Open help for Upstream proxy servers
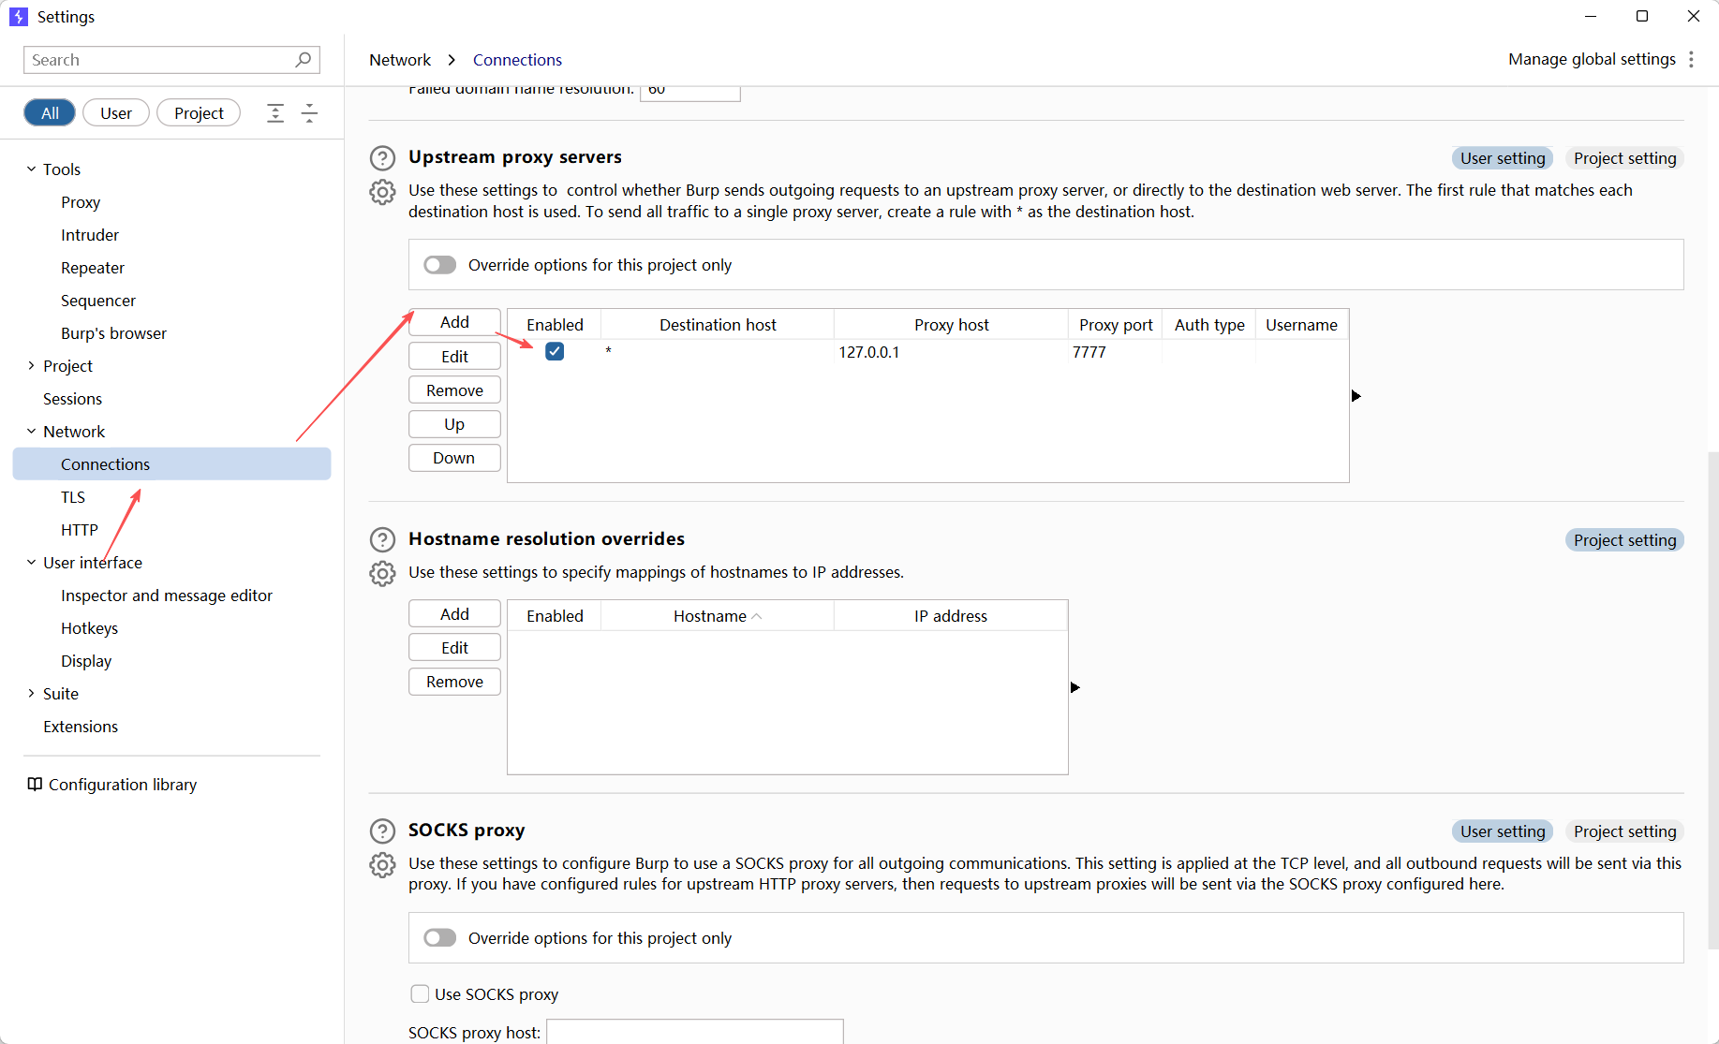Viewport: 1719px width, 1044px height. tap(382, 157)
